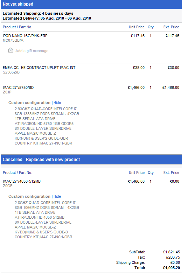Click the cancelled IMAC 27"/4850-512MB product name
The image size is (188, 274).
(x=22, y=181)
